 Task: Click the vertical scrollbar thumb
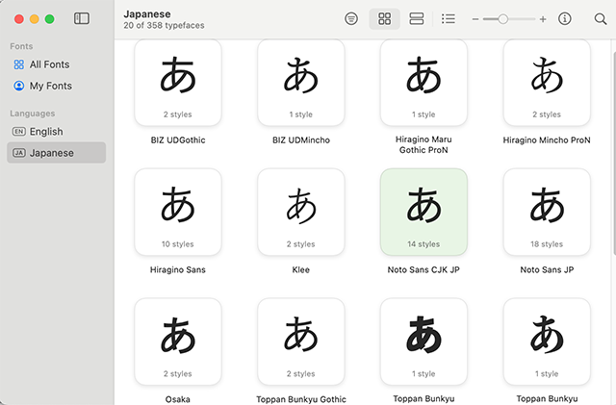614,153
